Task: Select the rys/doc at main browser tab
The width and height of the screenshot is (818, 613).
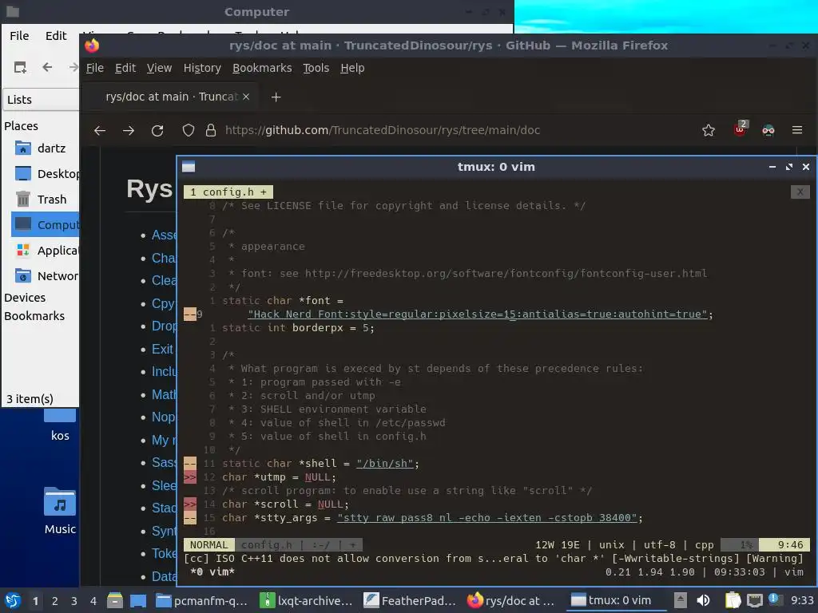Action: (x=171, y=97)
